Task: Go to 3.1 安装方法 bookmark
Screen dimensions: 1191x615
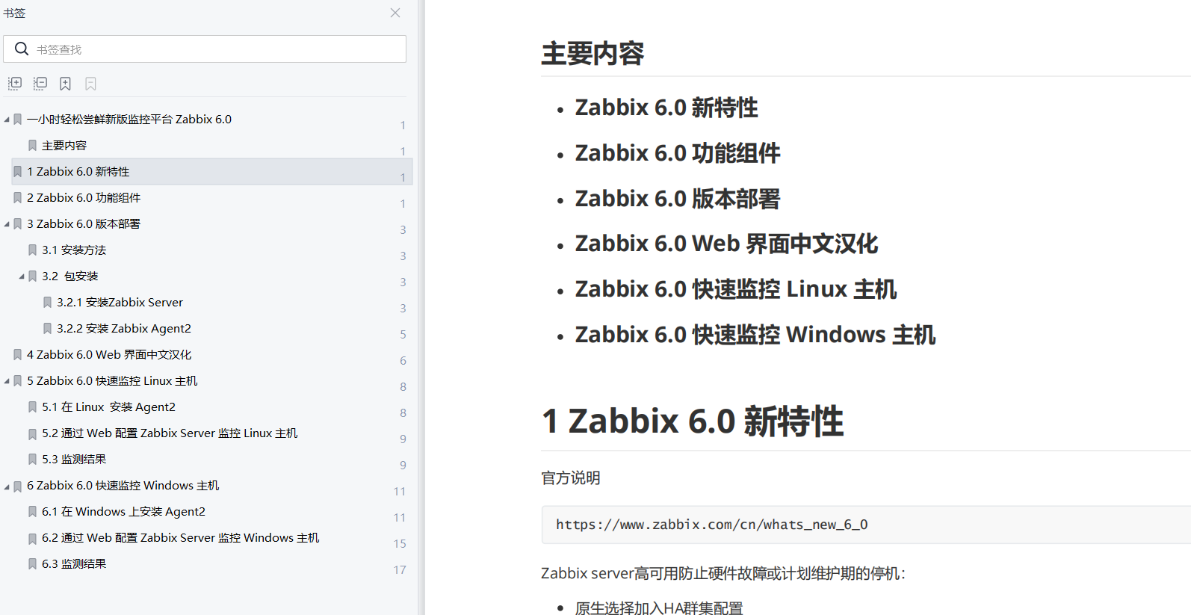Action: 74,250
